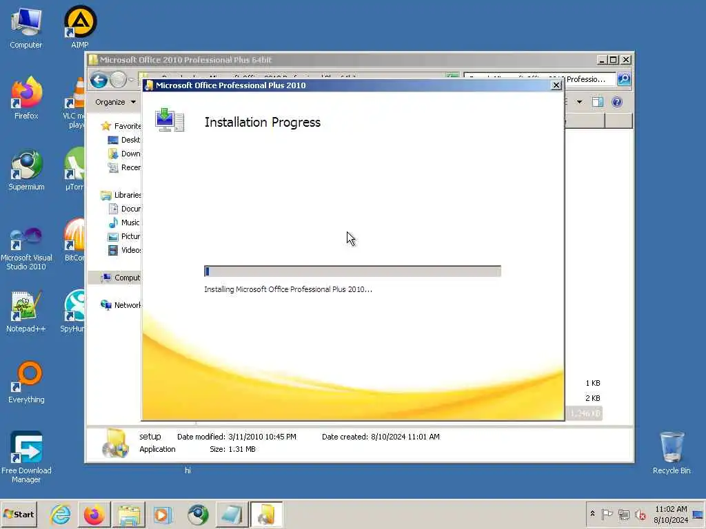Open the network tray icon
The height and width of the screenshot is (529, 706).
click(623, 515)
